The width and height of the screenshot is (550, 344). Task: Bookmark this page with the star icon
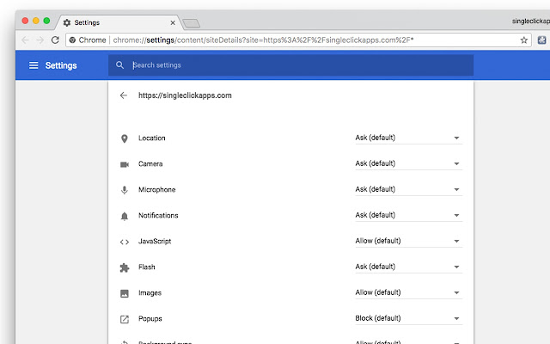click(523, 40)
